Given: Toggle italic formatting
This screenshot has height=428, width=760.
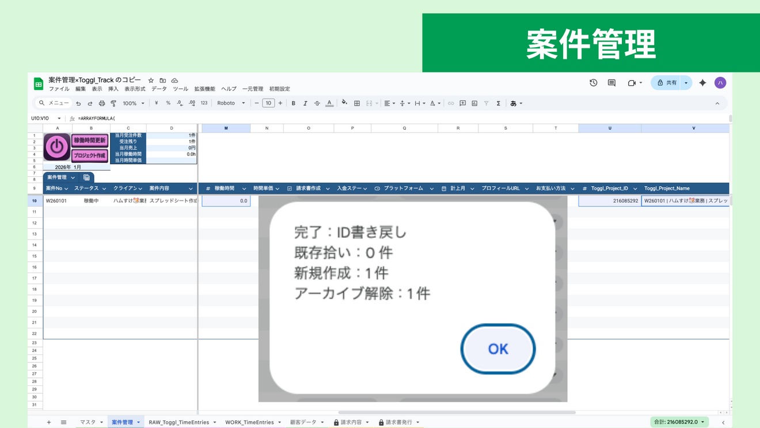Looking at the screenshot, I should coord(305,104).
